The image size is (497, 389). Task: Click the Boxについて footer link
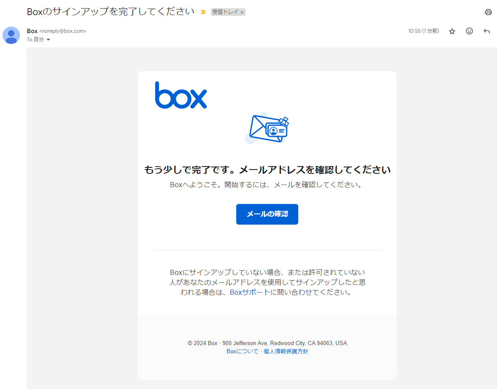click(242, 352)
